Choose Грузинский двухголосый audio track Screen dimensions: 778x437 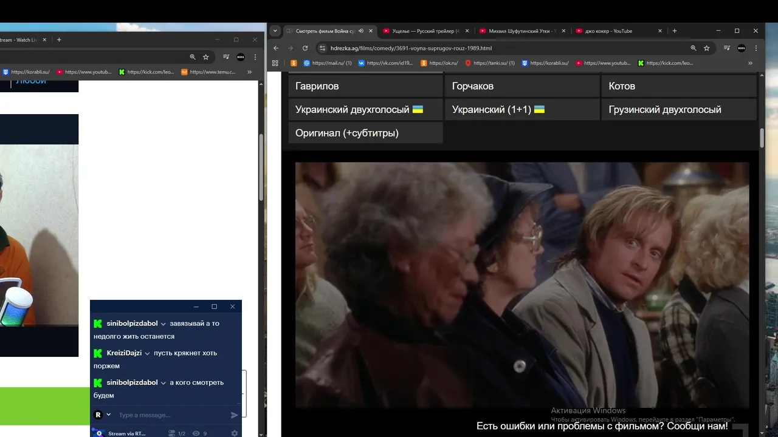tap(679, 109)
